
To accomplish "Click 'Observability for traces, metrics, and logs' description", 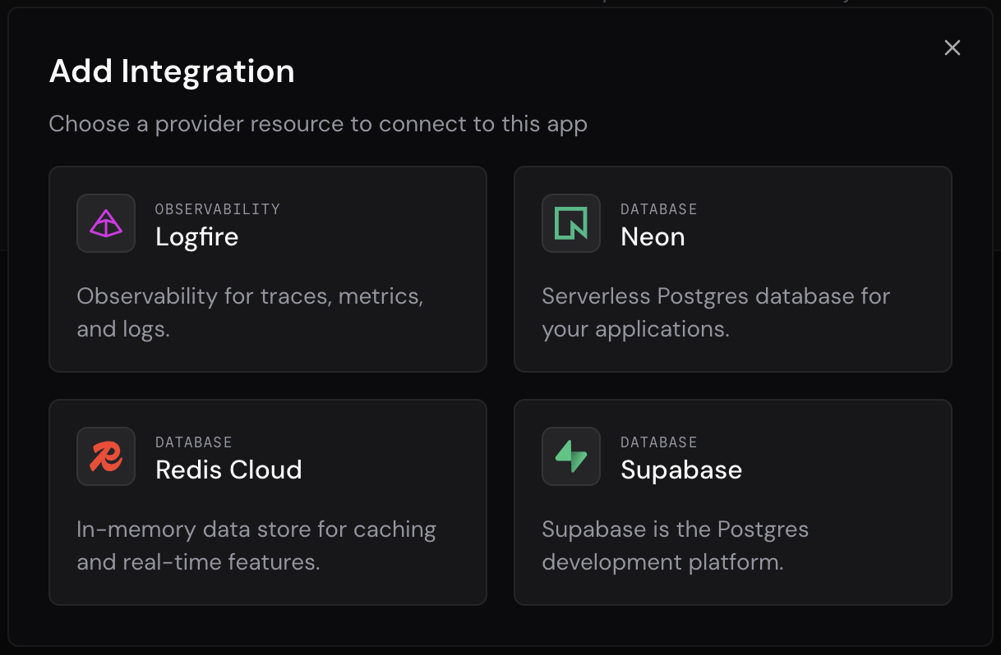I will [x=251, y=313].
